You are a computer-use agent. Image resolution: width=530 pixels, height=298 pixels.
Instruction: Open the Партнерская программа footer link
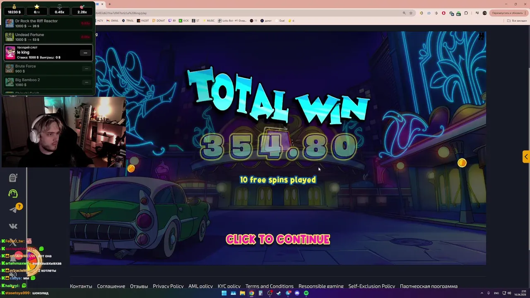pyautogui.click(x=429, y=286)
